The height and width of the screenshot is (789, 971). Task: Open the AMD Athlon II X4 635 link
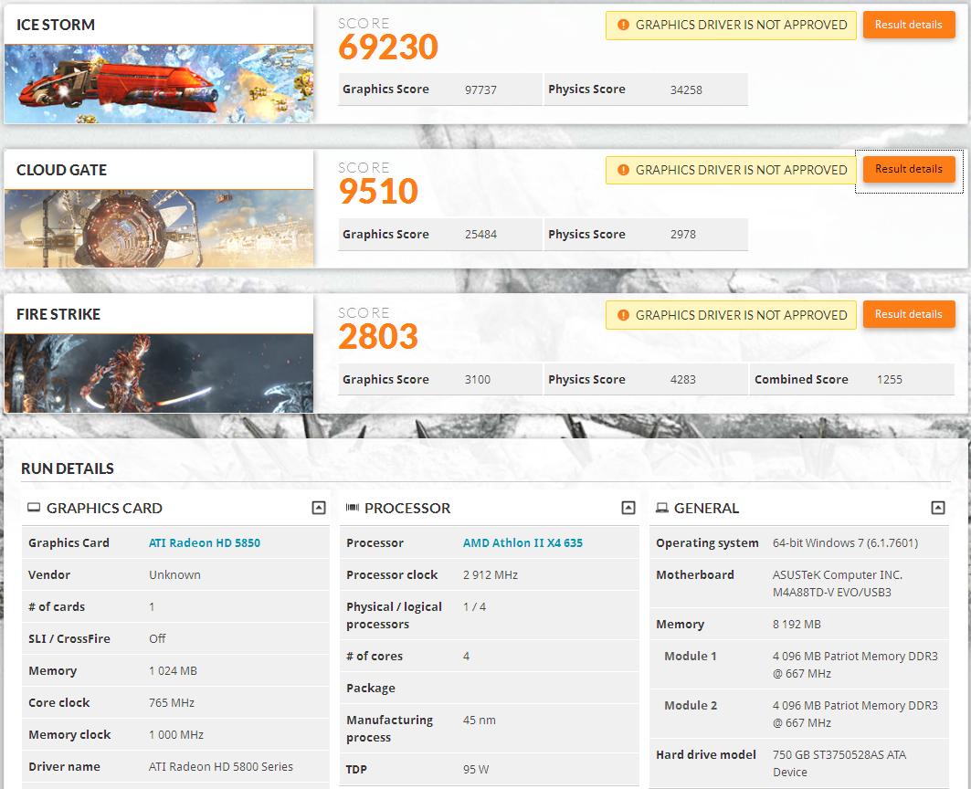522,543
